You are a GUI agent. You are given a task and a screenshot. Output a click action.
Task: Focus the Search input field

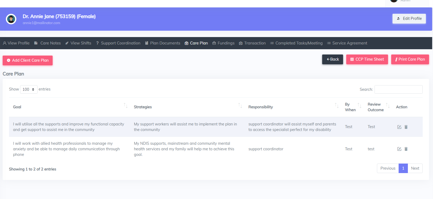click(x=398, y=89)
